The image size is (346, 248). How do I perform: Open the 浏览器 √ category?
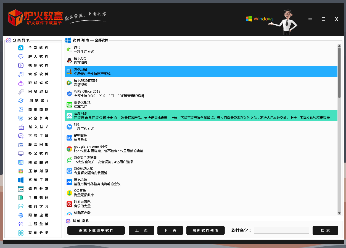tap(39, 101)
